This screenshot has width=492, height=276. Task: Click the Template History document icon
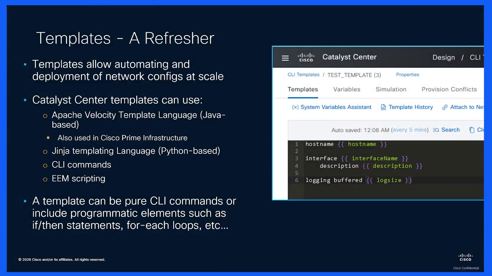pyautogui.click(x=383, y=107)
